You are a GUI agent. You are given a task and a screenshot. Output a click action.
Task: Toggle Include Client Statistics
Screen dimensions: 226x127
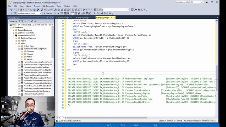(79, 13)
